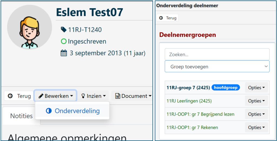277x141 pixels.
Task: Open the Groep toevoegen combo box
Action: click(x=217, y=66)
